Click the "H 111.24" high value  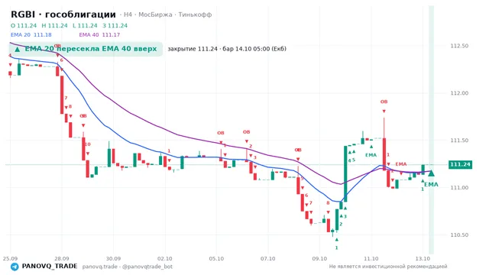tap(54, 25)
